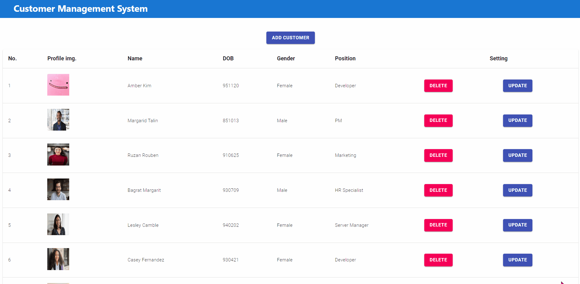Select DOB value 910625
Screen dimensions: 580x284
coord(231,155)
